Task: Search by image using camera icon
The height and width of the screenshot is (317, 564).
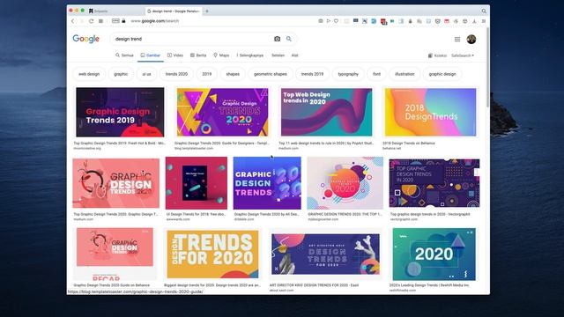Action: [x=277, y=39]
